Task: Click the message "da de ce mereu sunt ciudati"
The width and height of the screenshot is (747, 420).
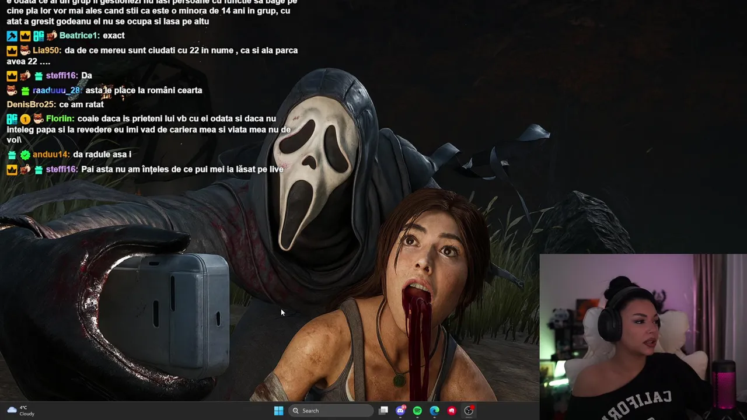Action: 152,55
